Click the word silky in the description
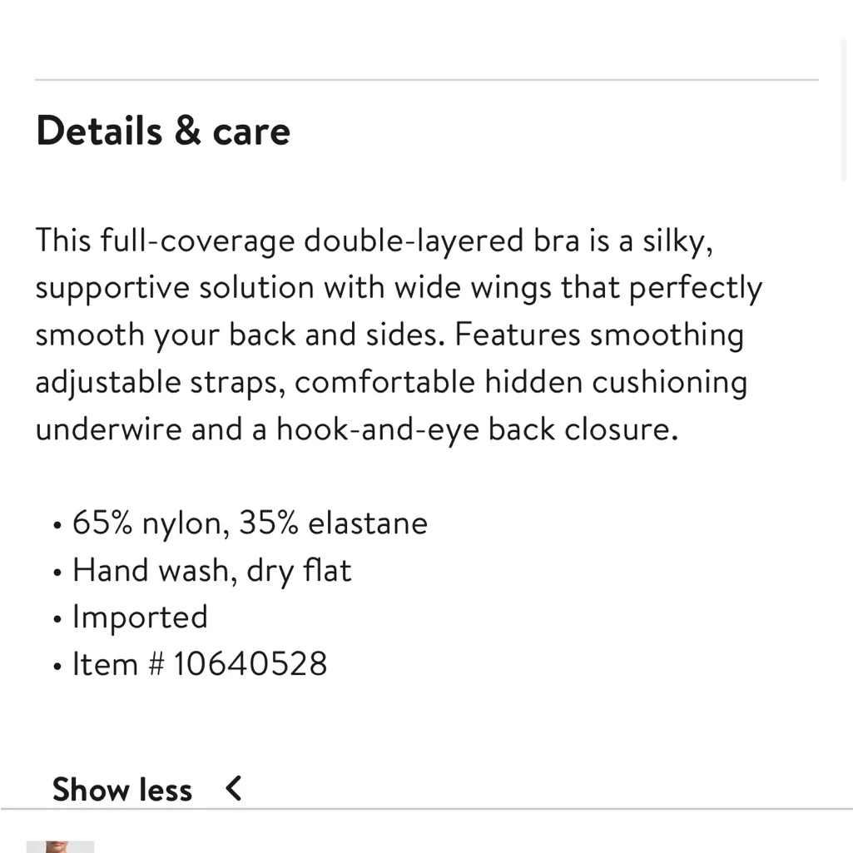This screenshot has width=853, height=853. (677, 241)
